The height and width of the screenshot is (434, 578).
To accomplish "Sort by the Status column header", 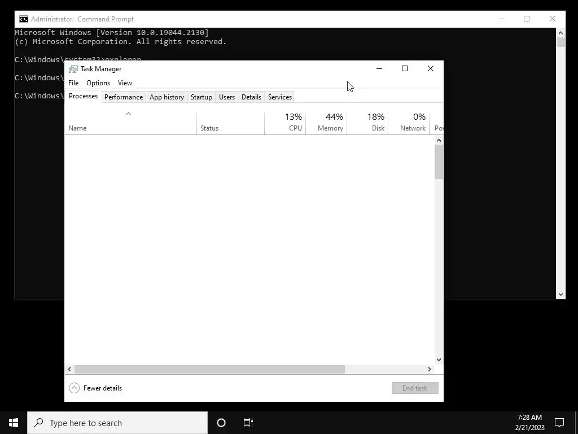I will tap(230, 123).
